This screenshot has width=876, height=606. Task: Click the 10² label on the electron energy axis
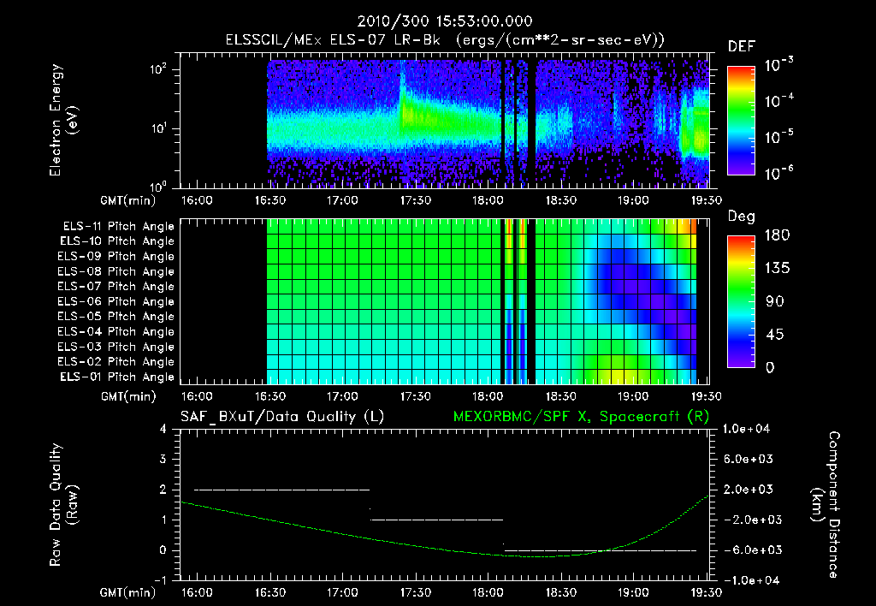[x=158, y=69]
